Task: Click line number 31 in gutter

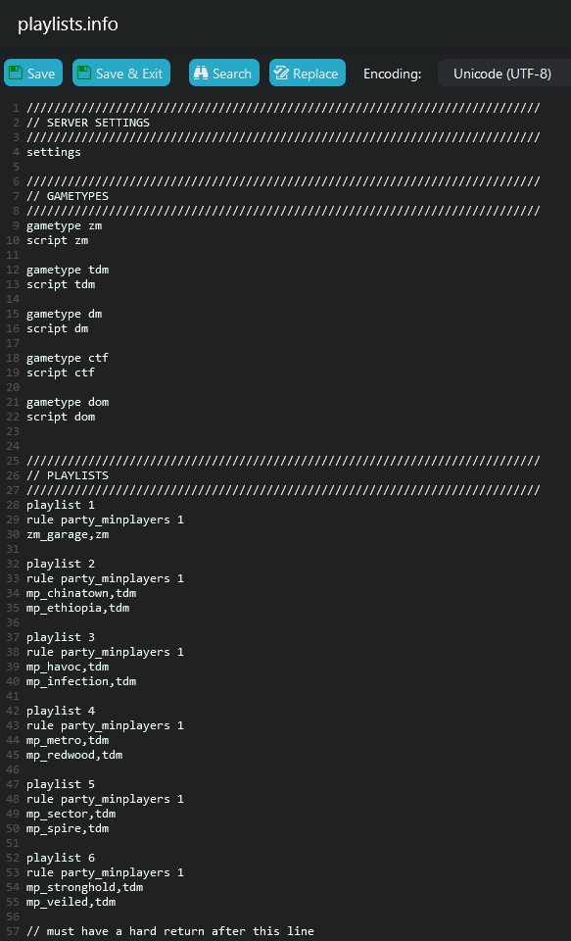Action: coord(14,549)
